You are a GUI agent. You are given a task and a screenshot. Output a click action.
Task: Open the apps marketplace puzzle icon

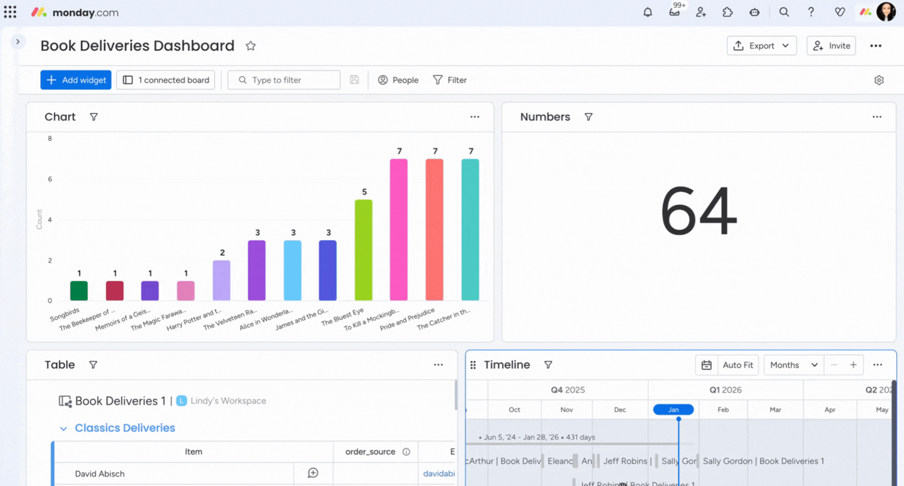tap(727, 12)
